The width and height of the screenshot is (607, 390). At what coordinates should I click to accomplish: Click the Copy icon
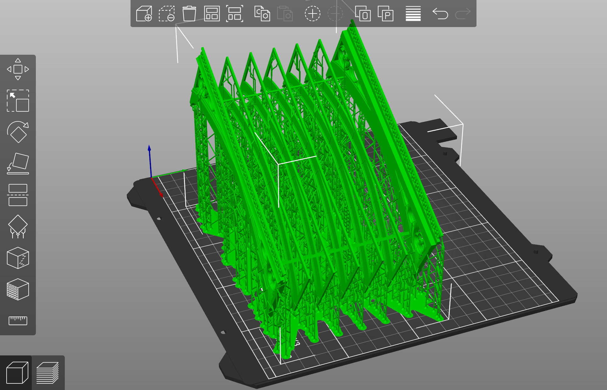(x=262, y=14)
